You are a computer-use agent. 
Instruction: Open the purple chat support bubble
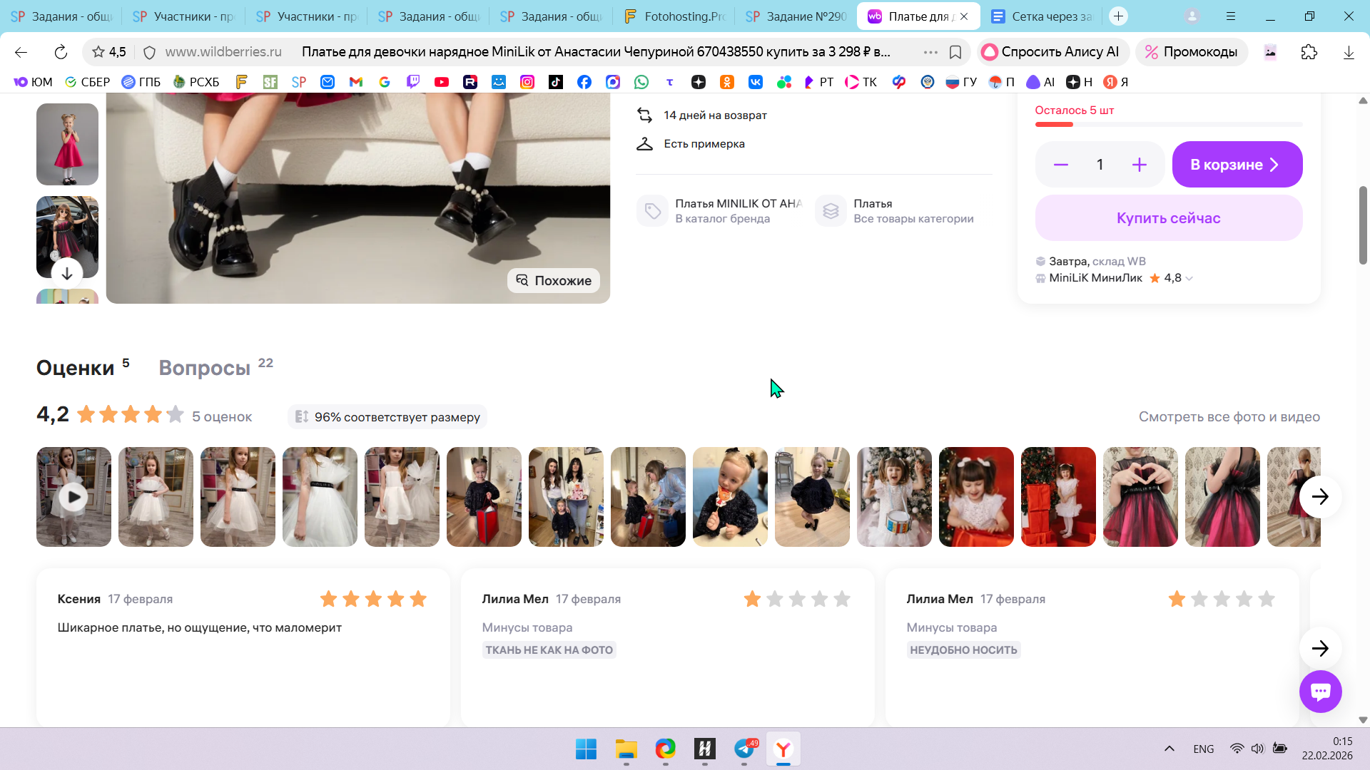point(1320,691)
